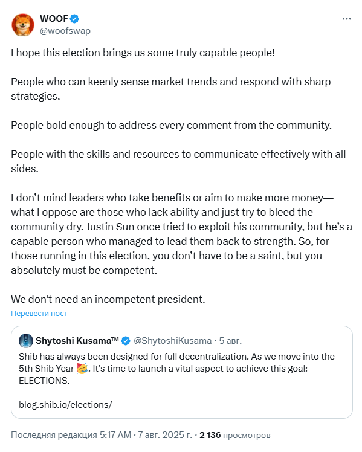Click the 5:17 AM timestamp
362x452 pixels.
[x=115, y=435]
